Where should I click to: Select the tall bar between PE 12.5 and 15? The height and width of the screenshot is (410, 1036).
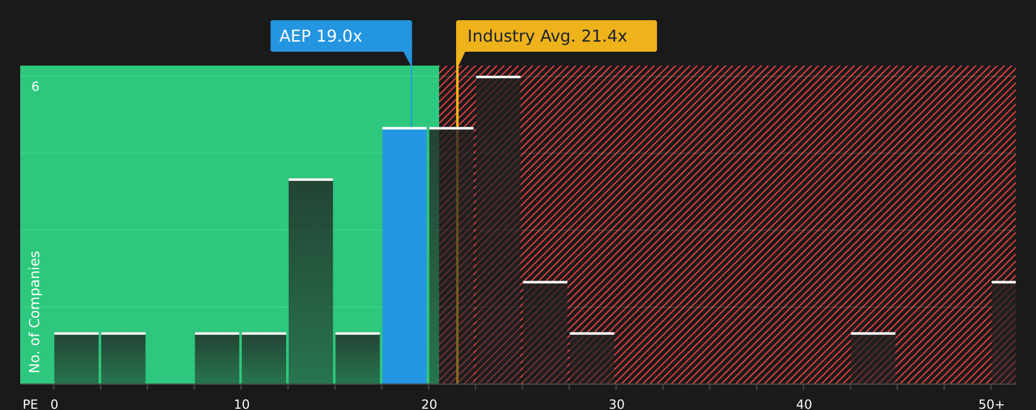pos(311,281)
